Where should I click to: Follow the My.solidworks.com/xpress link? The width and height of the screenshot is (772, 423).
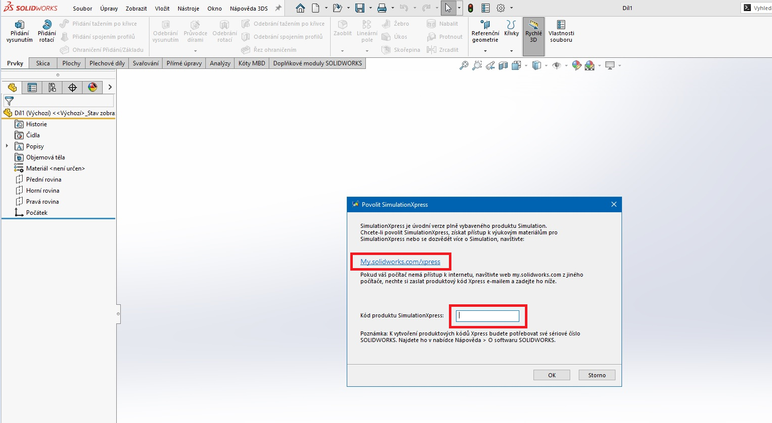point(400,262)
